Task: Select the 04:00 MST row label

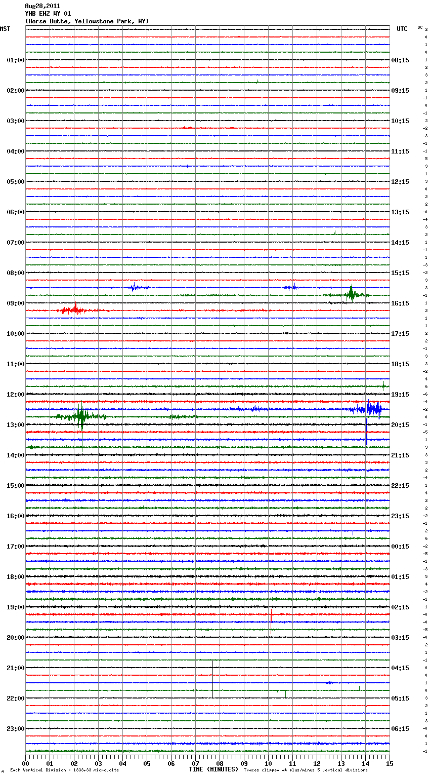Action: (x=15, y=151)
